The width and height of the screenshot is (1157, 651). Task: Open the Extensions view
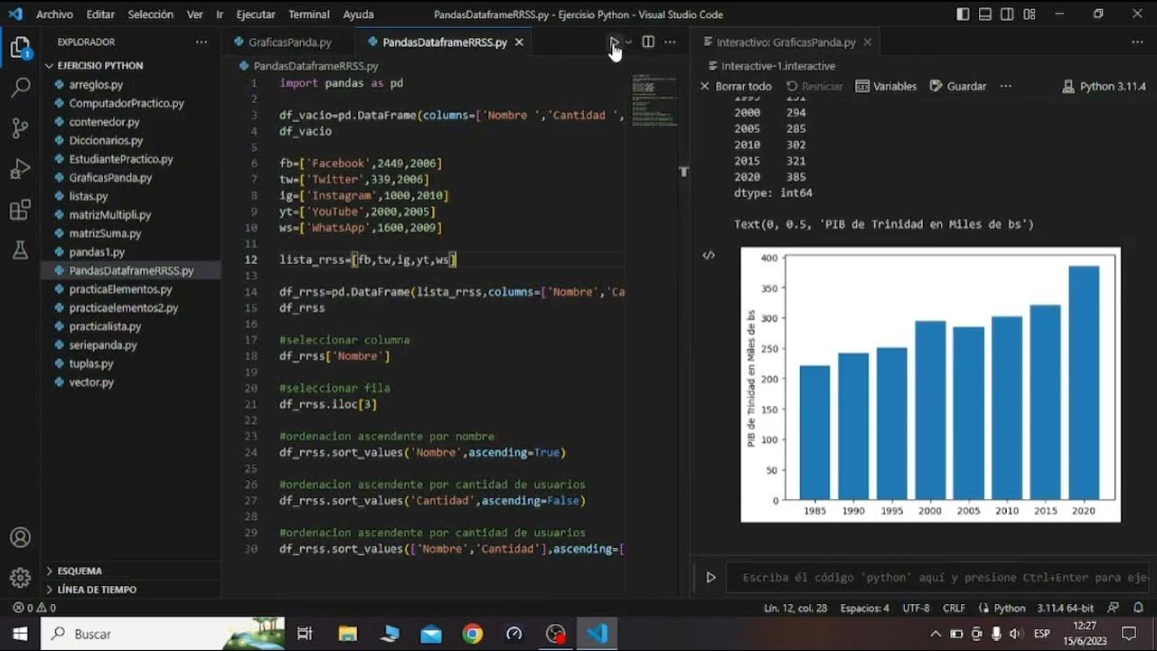pos(20,211)
